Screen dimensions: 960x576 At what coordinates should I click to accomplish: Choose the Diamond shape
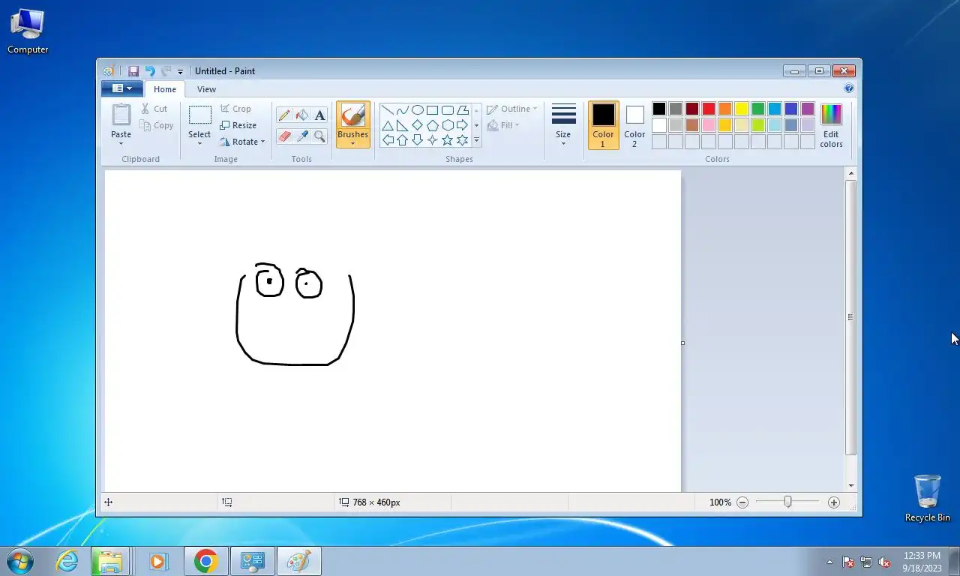[x=418, y=125]
